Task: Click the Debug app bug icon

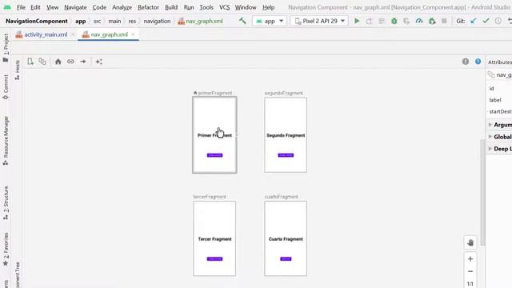Action: coord(394,21)
